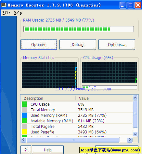Click the Memory Booster title bar icon
This screenshot has width=142, height=154.
click(4, 5)
